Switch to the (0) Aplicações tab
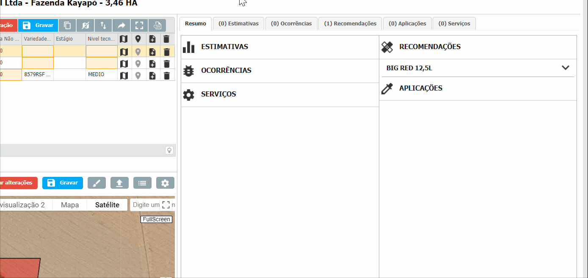 pos(407,24)
